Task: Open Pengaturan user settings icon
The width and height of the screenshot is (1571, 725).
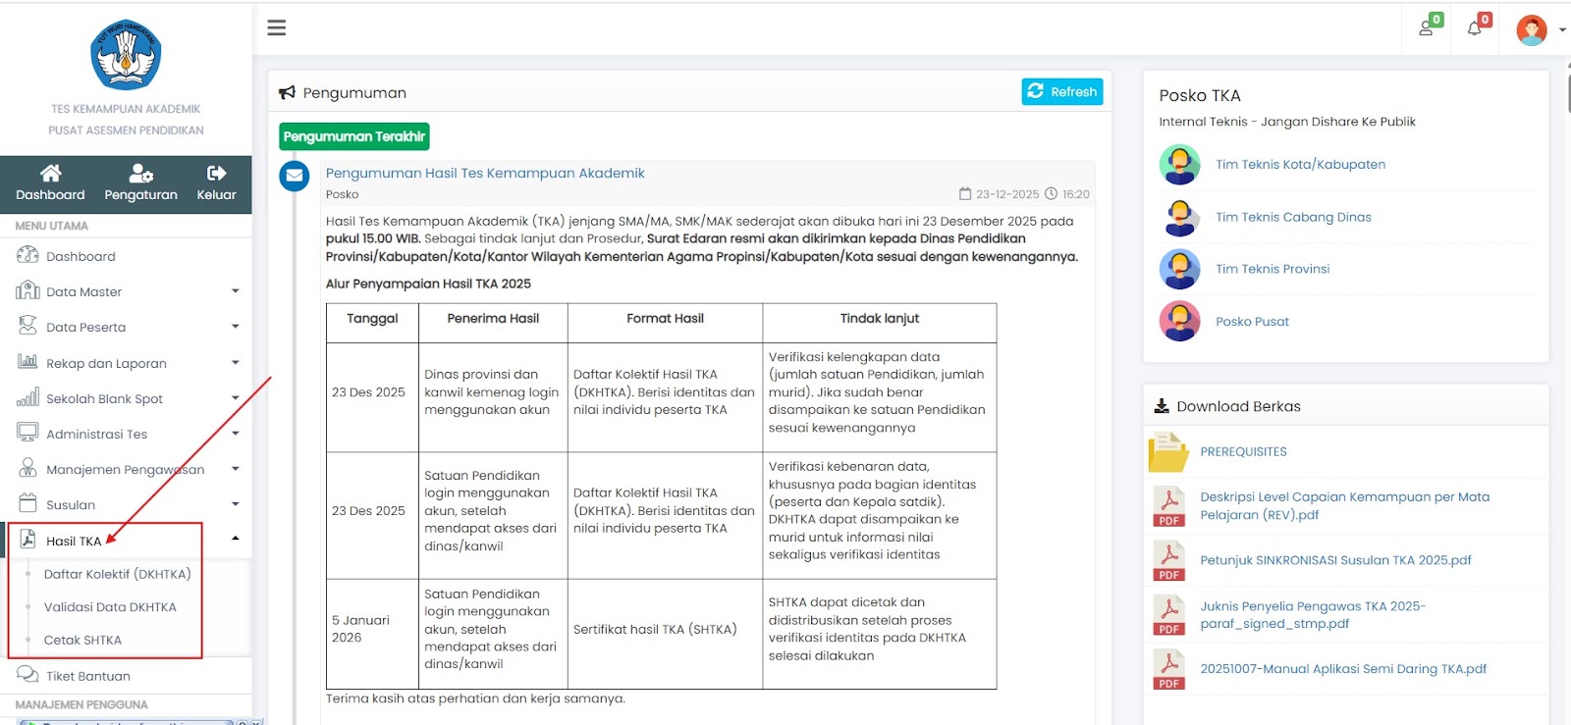Action: coord(140,174)
